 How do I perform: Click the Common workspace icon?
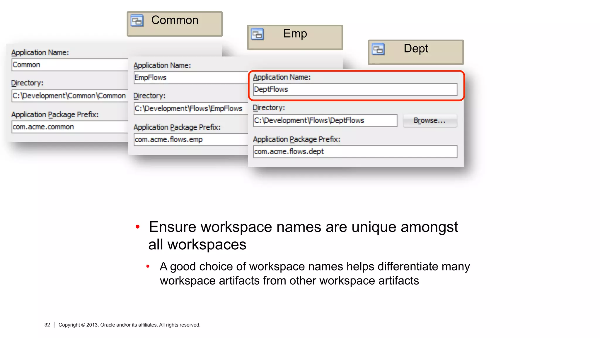[x=137, y=21]
